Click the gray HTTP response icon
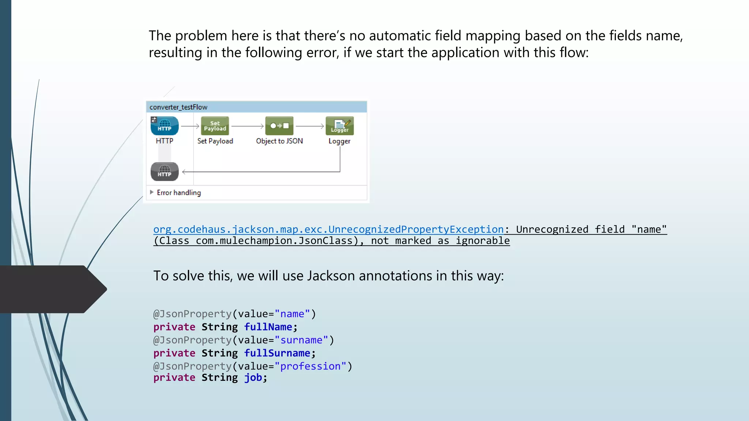 [165, 171]
